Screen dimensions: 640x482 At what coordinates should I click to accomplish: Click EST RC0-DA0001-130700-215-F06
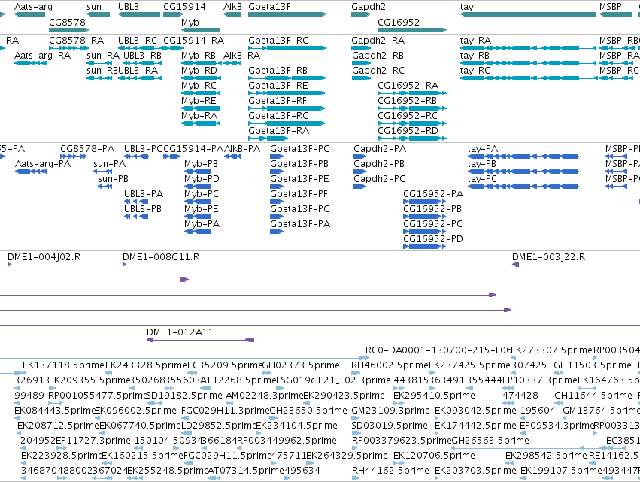click(x=438, y=350)
